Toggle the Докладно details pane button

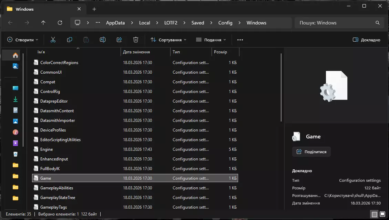[x=367, y=40]
